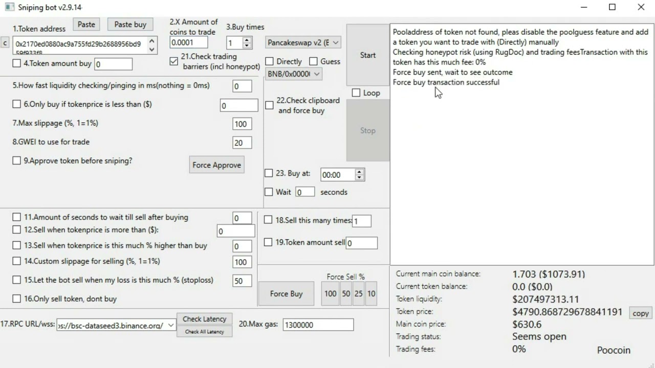Viewport: 655px width, 368px height.
Task: Decrease Buy at time with down arrow
Action: click(x=359, y=177)
